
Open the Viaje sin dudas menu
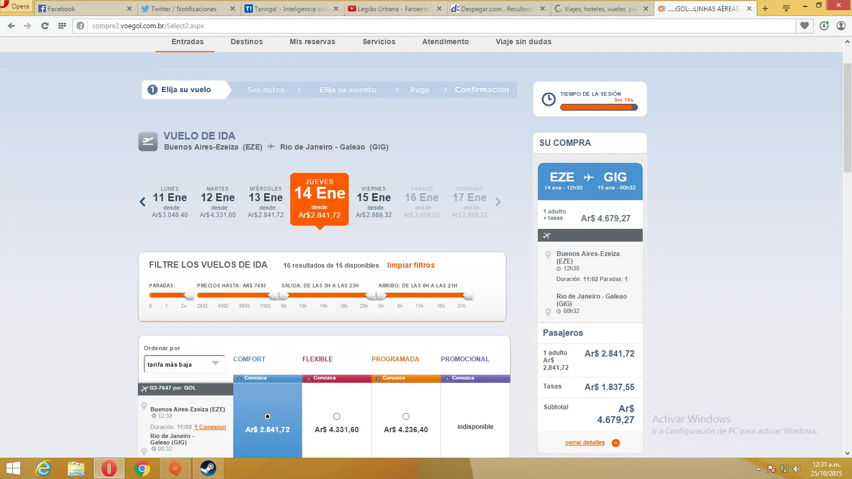(x=523, y=42)
